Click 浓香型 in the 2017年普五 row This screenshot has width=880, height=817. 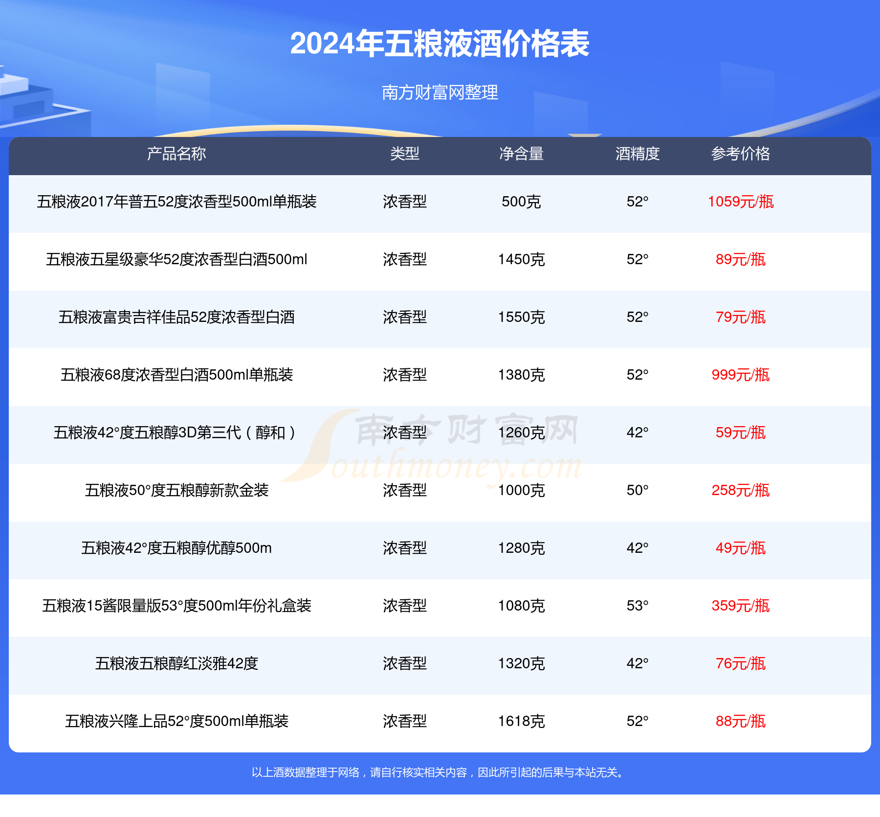coord(405,202)
